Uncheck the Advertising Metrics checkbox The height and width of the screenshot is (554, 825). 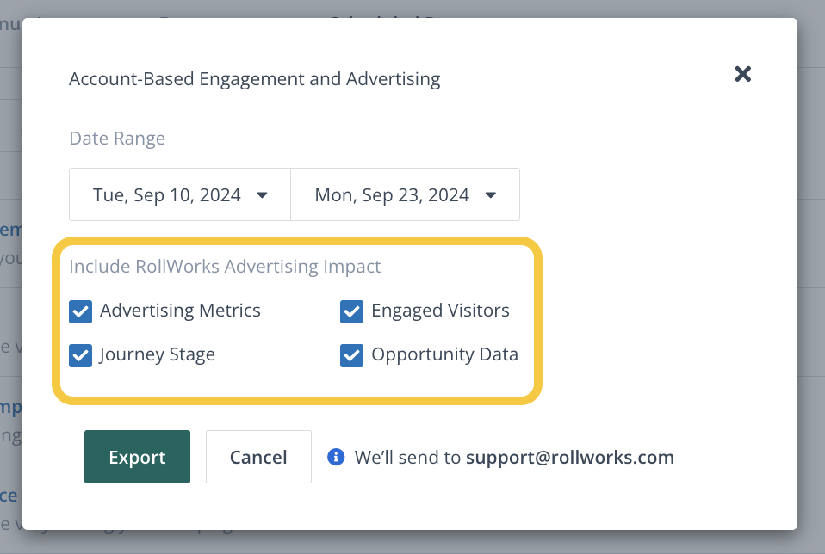(x=80, y=311)
